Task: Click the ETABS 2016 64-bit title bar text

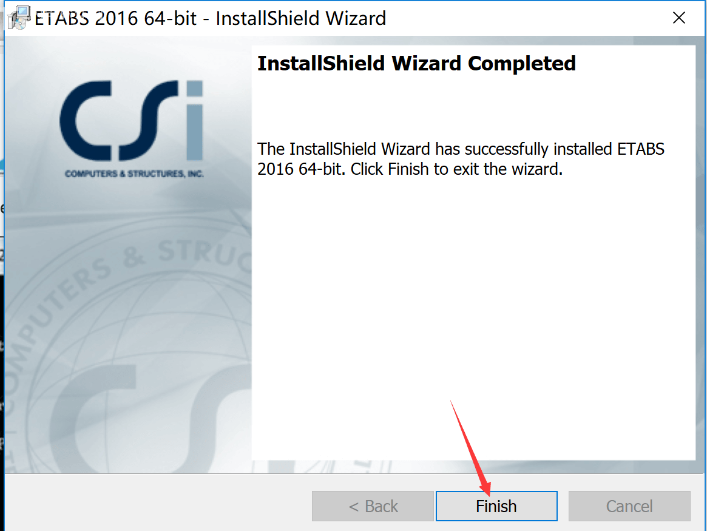Action: coord(210,18)
